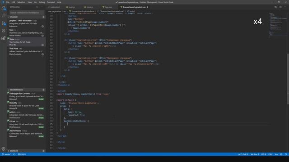Click the feedback smiley in status bar
The image size is (289, 162).
pyautogui.click(x=281, y=154)
